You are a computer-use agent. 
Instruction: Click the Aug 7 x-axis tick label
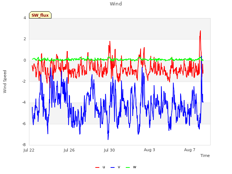click(x=190, y=150)
